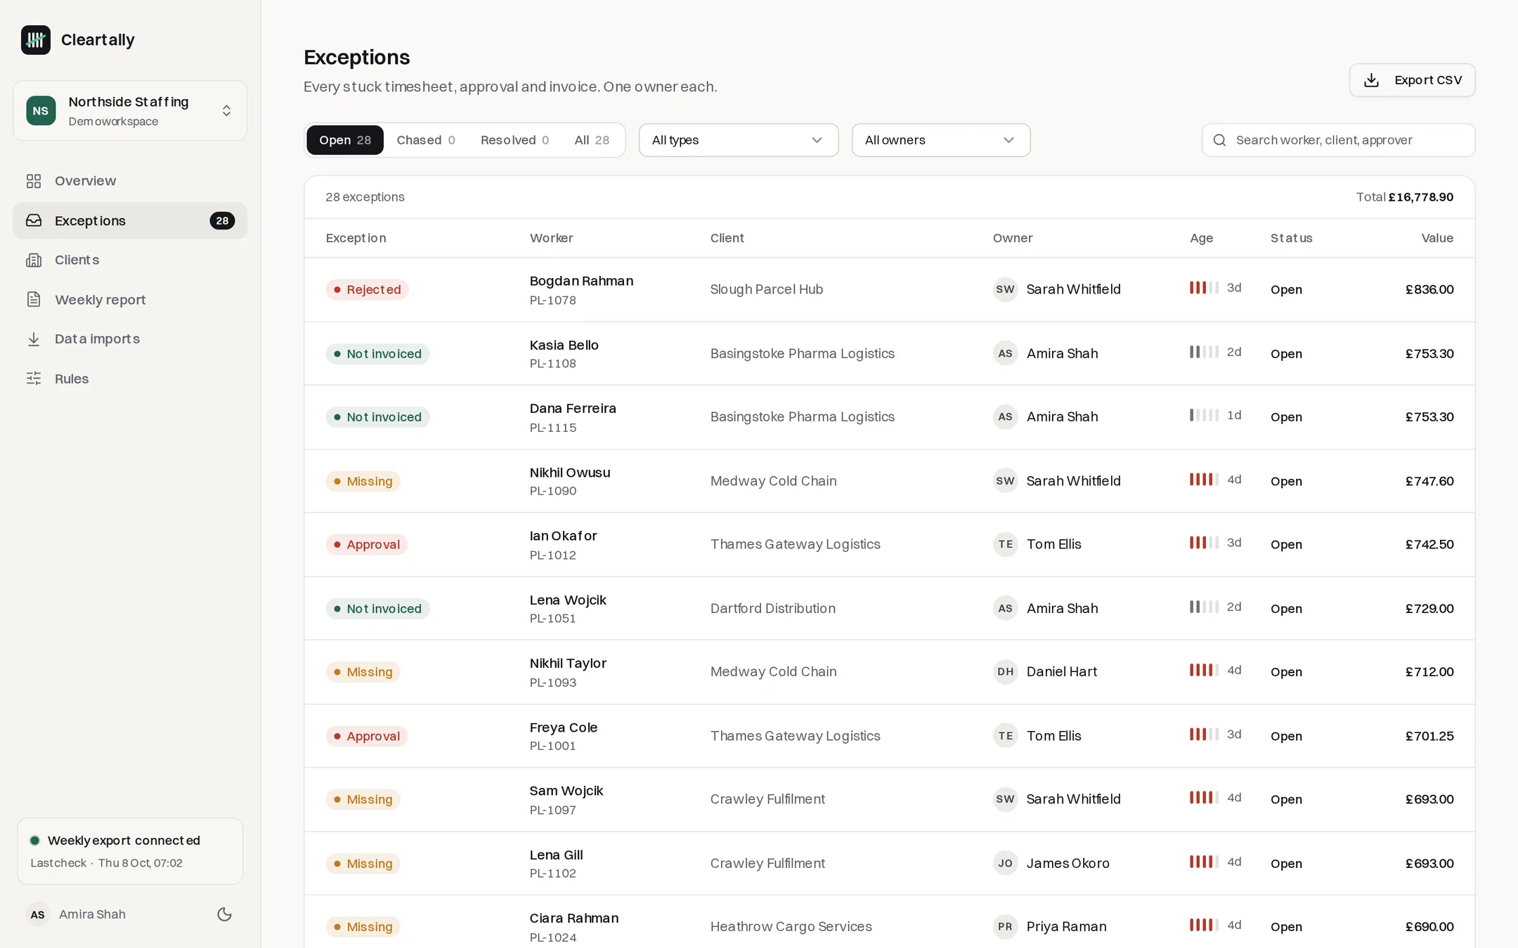Click the SW avatar in Bogdan Rahman row
The width and height of the screenshot is (1518, 948).
point(1006,289)
